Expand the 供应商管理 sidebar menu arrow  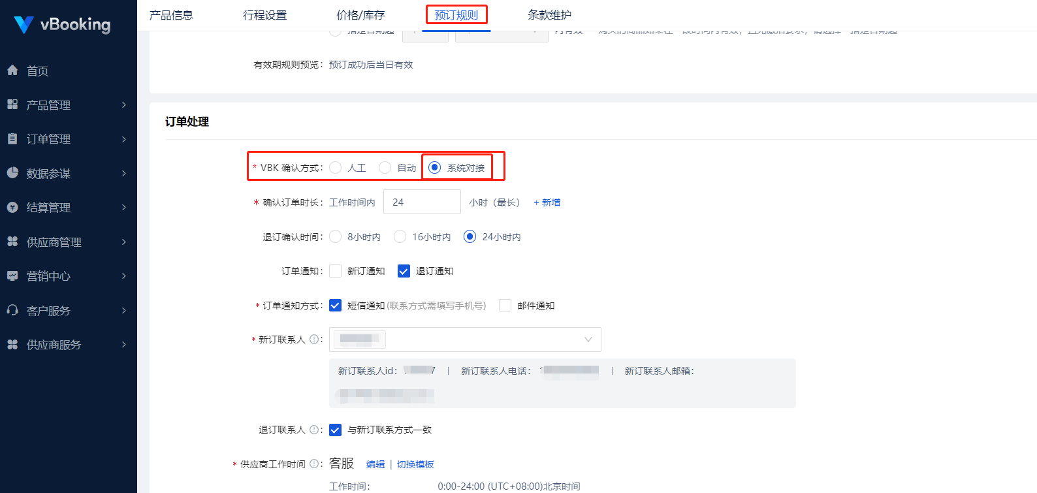click(x=124, y=242)
